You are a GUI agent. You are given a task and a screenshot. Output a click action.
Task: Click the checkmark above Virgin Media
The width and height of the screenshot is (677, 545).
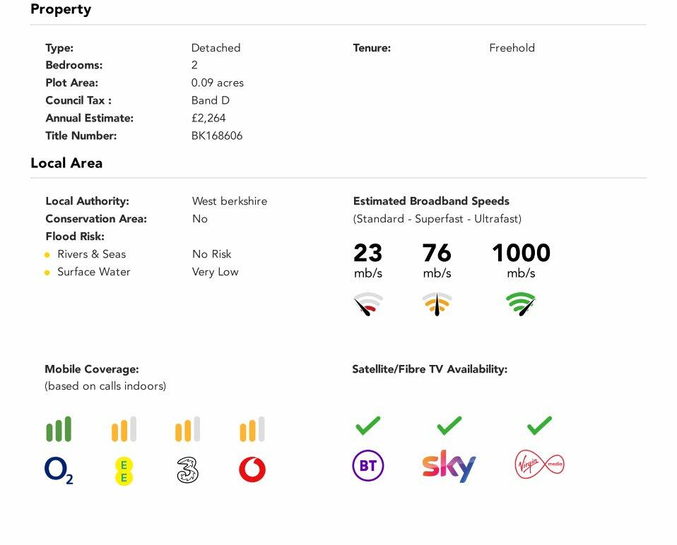pos(539,426)
